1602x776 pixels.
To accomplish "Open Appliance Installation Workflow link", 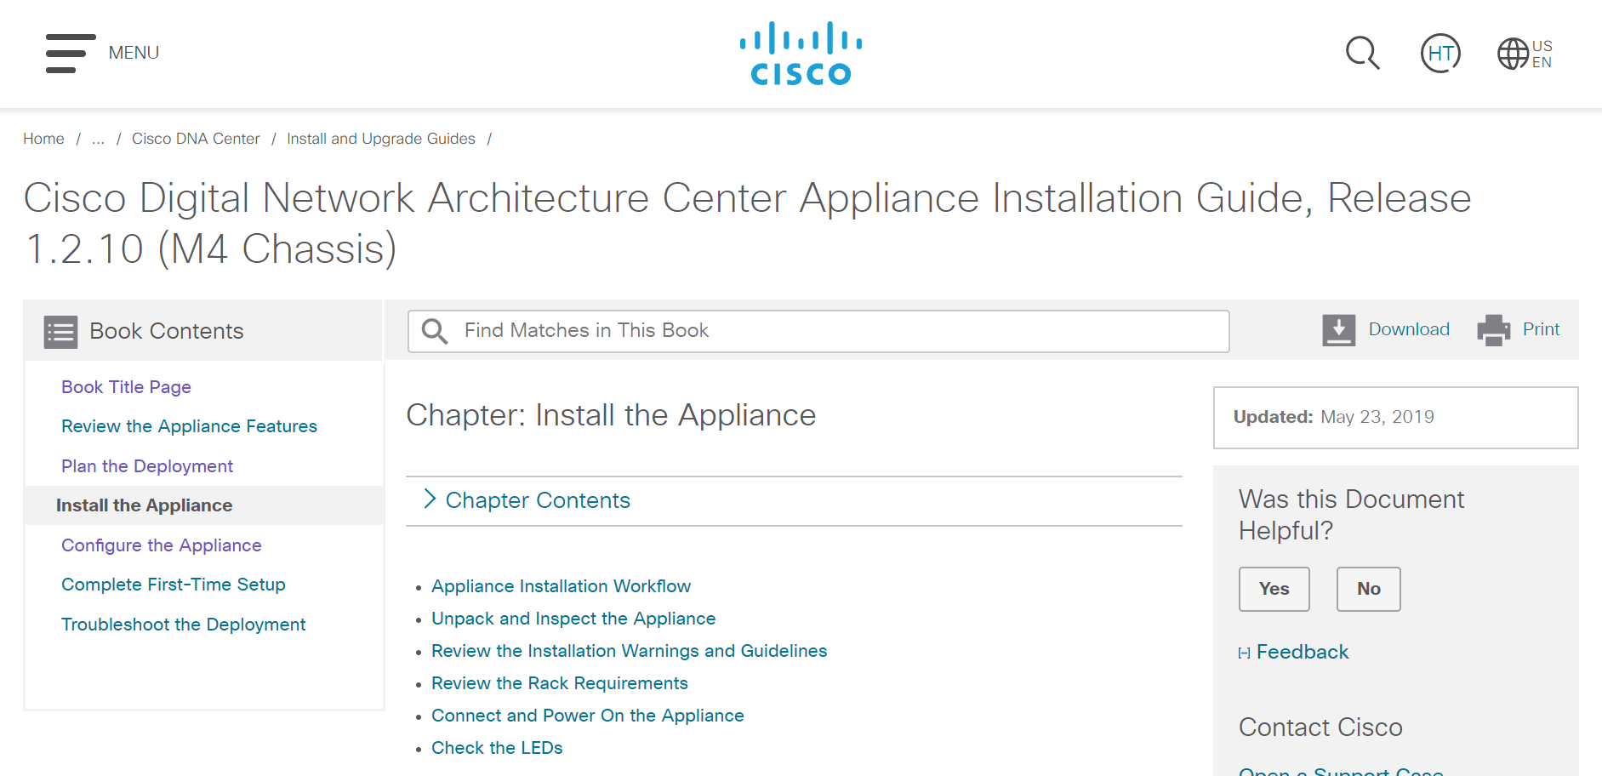I will coord(561,586).
